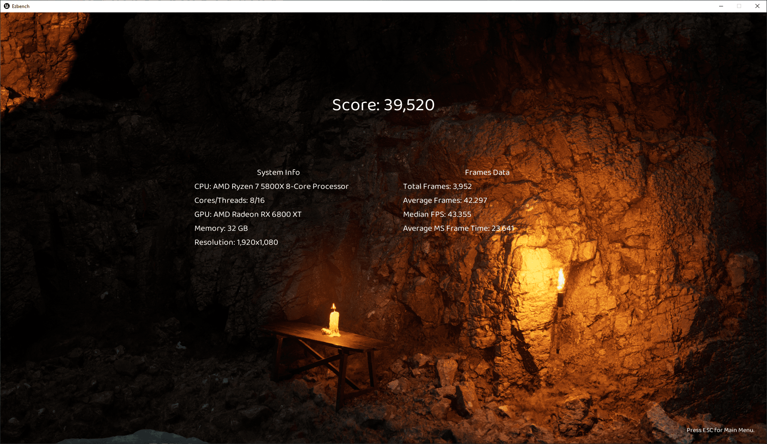
Task: Click the 'Score: 39,520' result text
Action: pyautogui.click(x=383, y=105)
